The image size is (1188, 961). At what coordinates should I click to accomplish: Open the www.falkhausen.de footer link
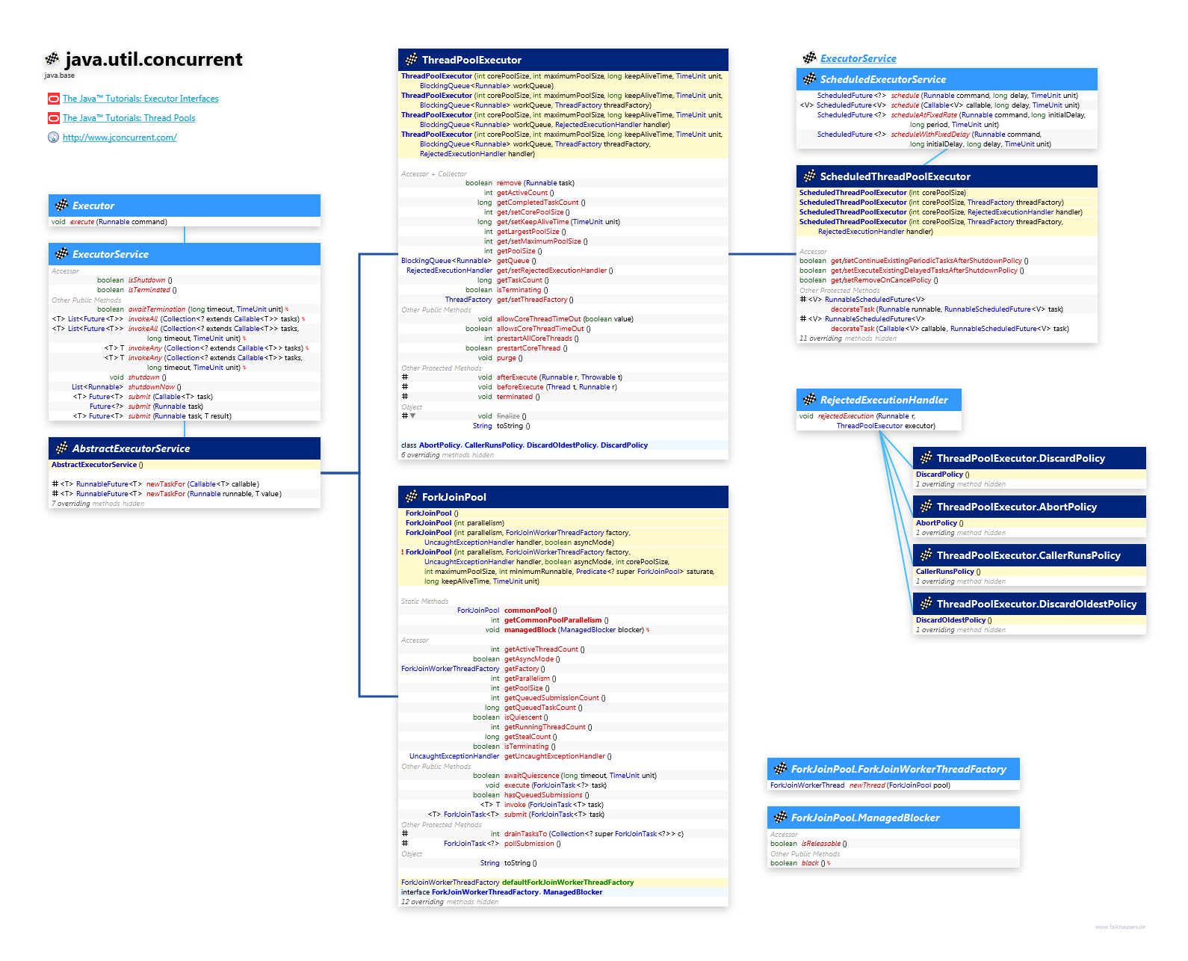[x=1120, y=927]
